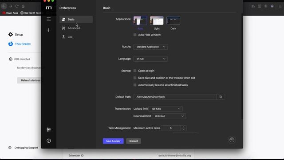Image resolution: width=284 pixels, height=160 pixels.
Task: Decrease Maximum active tasks with down arrow
Action: pyautogui.click(x=184, y=129)
